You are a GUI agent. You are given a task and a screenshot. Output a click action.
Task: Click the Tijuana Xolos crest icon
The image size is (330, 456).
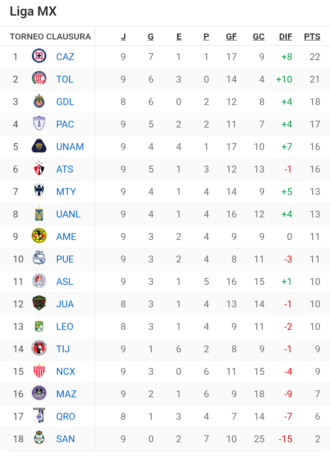tap(39, 349)
